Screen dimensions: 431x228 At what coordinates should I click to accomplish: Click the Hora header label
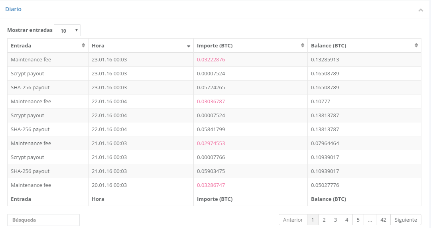98,45
